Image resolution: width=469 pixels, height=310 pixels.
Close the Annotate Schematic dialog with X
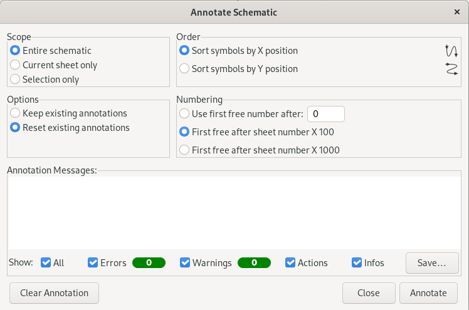click(x=457, y=12)
